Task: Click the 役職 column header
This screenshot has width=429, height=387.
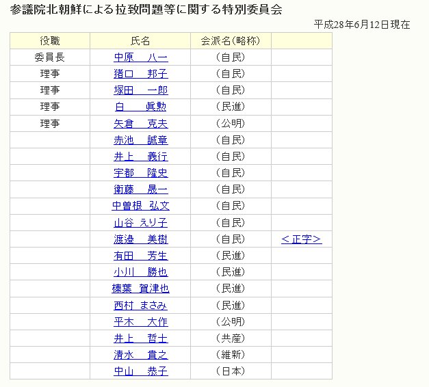Action: tap(50, 41)
